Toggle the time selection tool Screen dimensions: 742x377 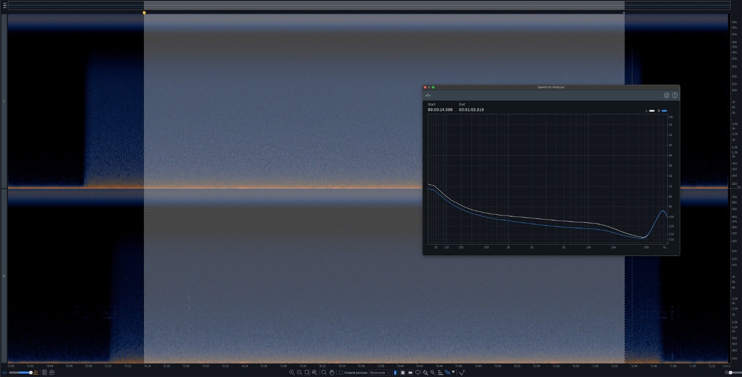point(395,373)
